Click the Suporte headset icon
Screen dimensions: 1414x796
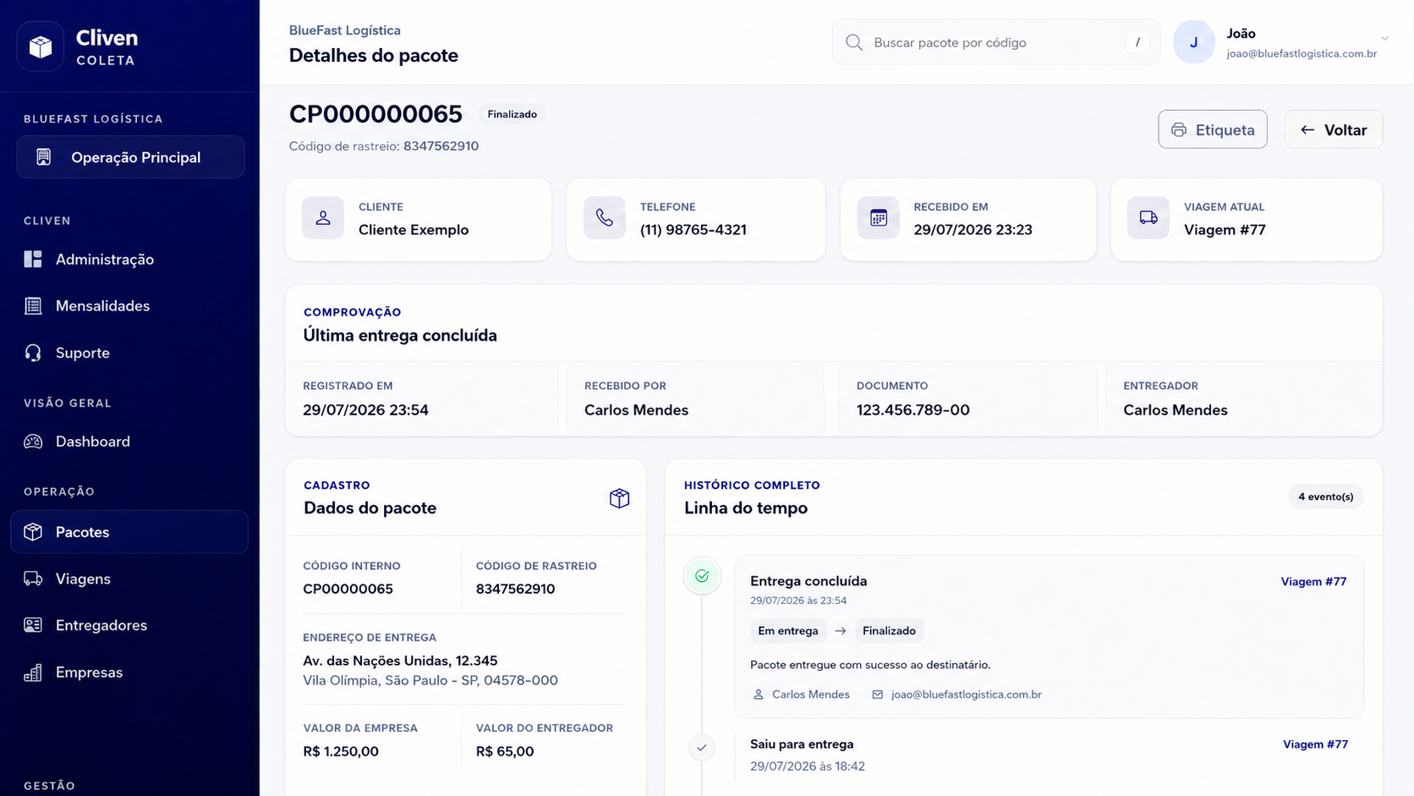[x=33, y=353]
